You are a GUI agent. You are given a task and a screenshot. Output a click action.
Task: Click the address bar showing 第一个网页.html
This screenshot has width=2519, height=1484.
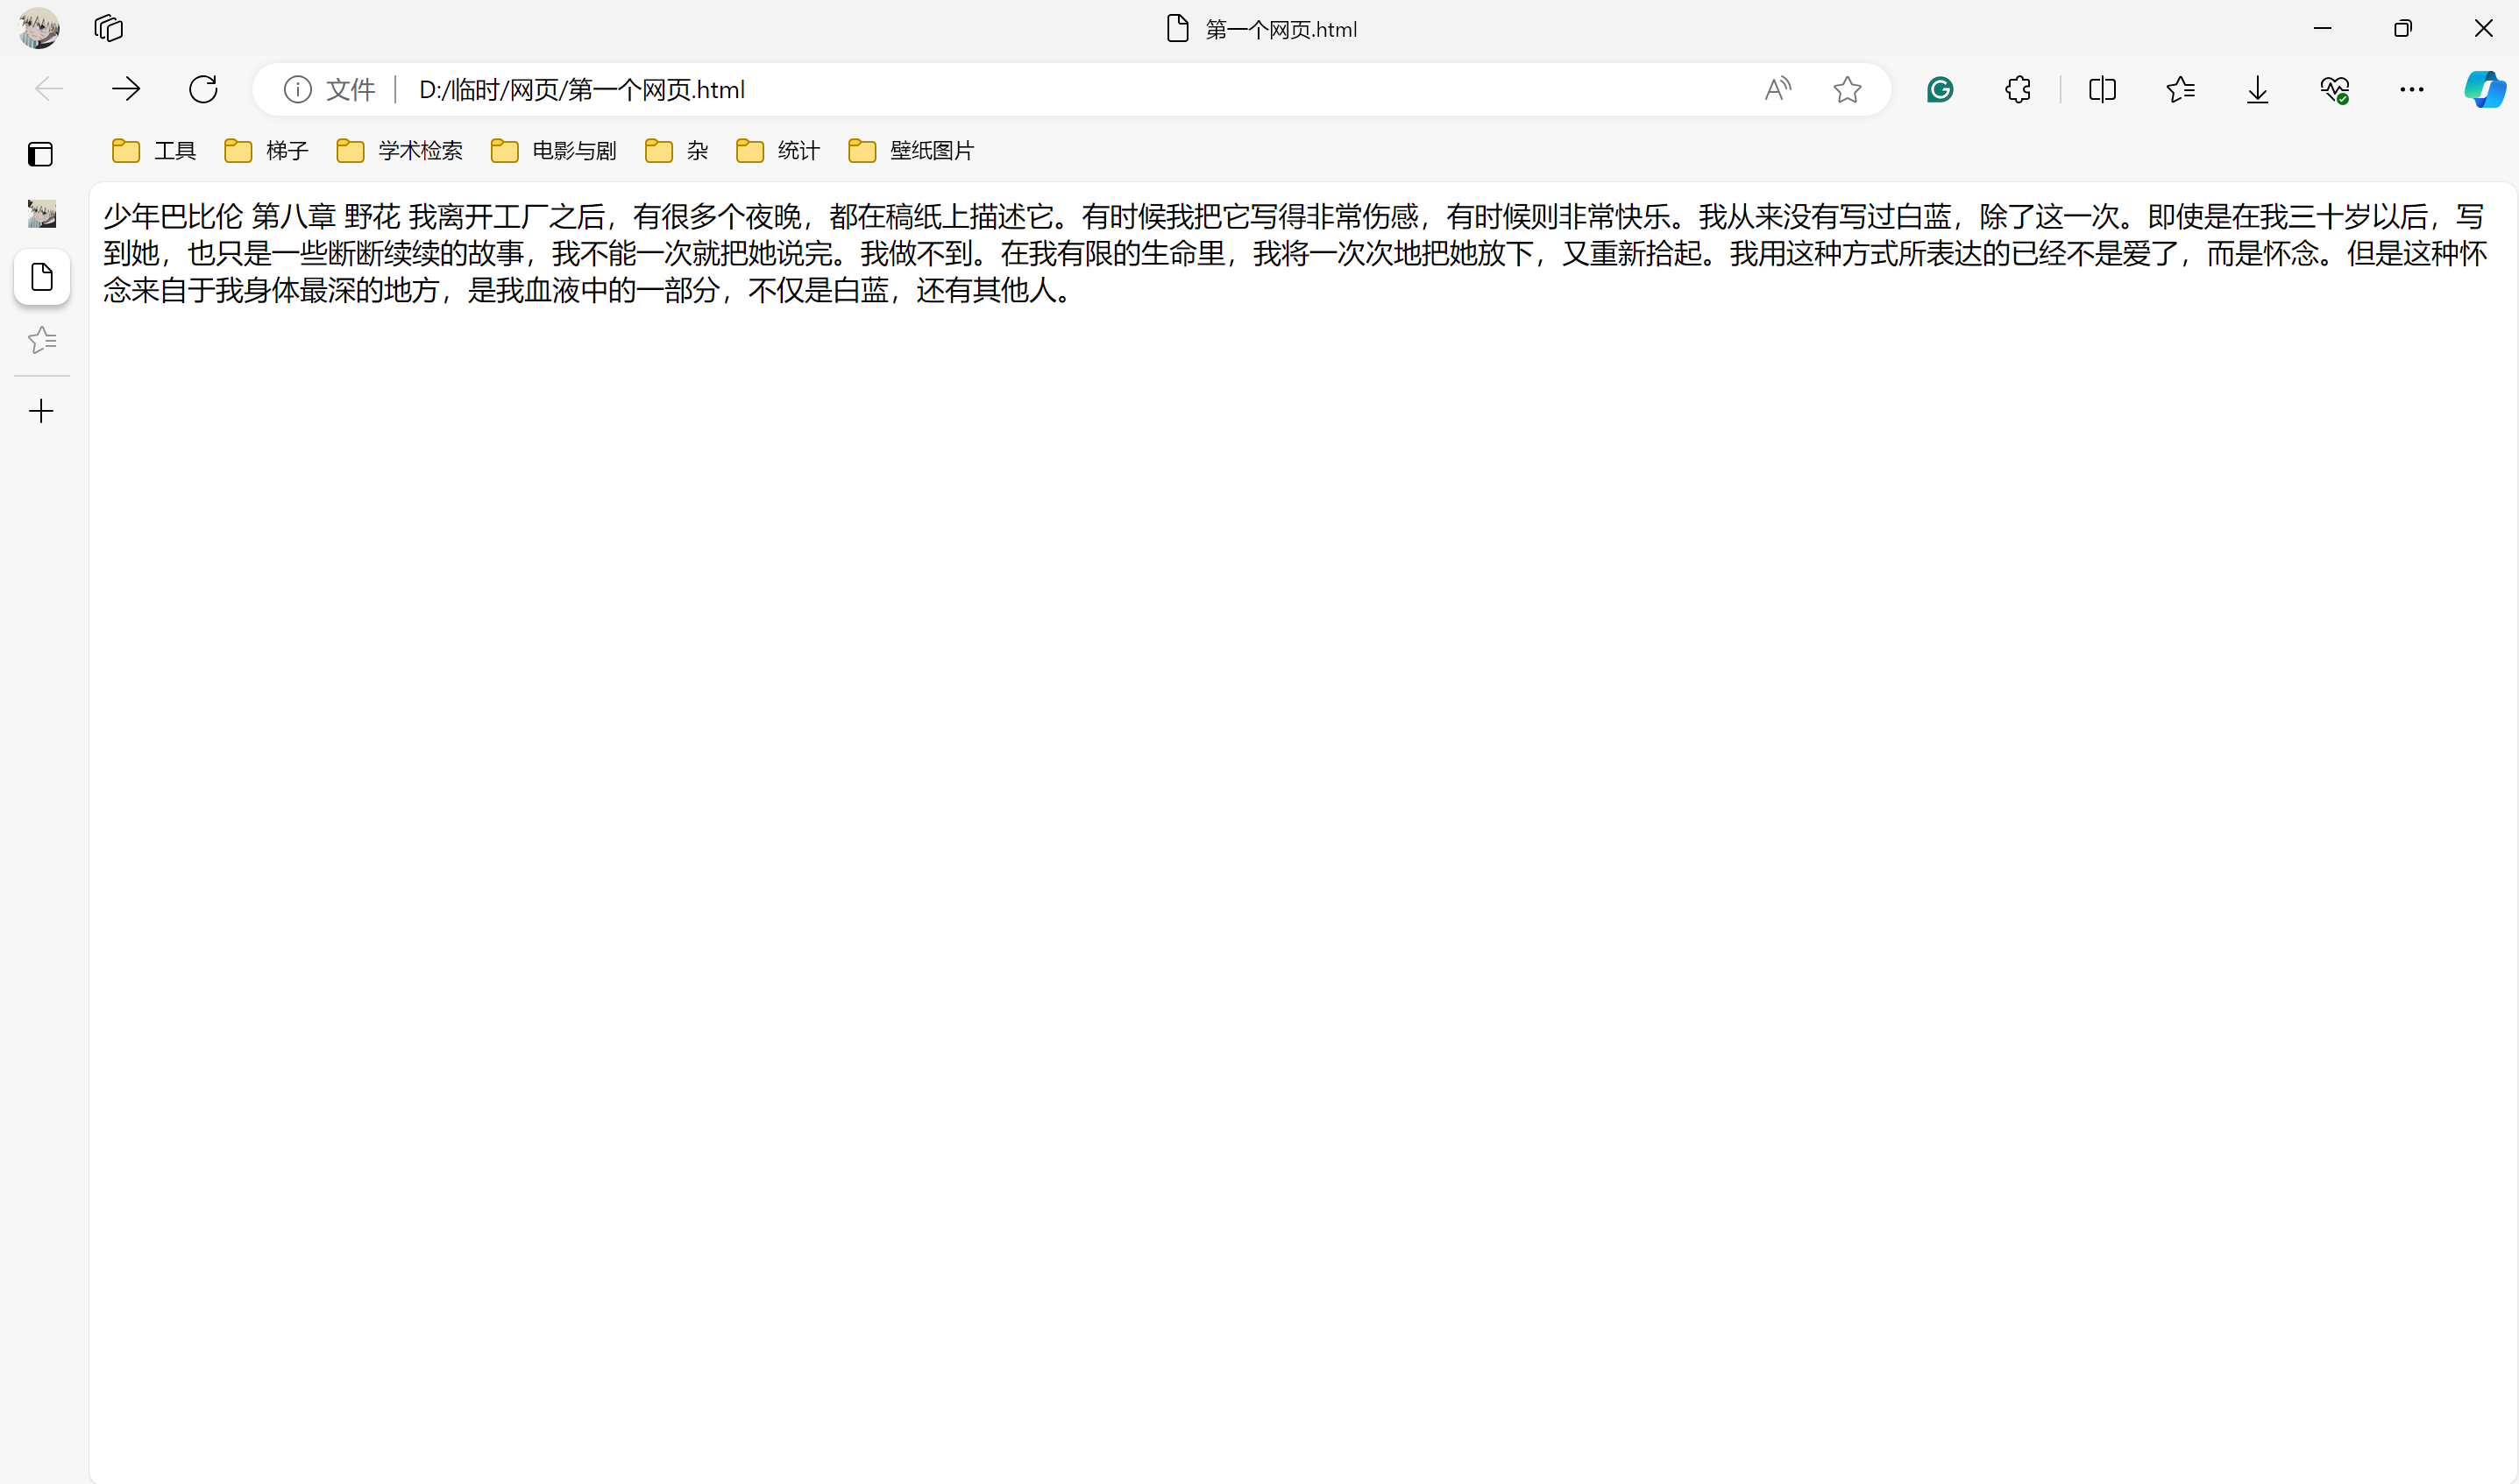point(1070,89)
